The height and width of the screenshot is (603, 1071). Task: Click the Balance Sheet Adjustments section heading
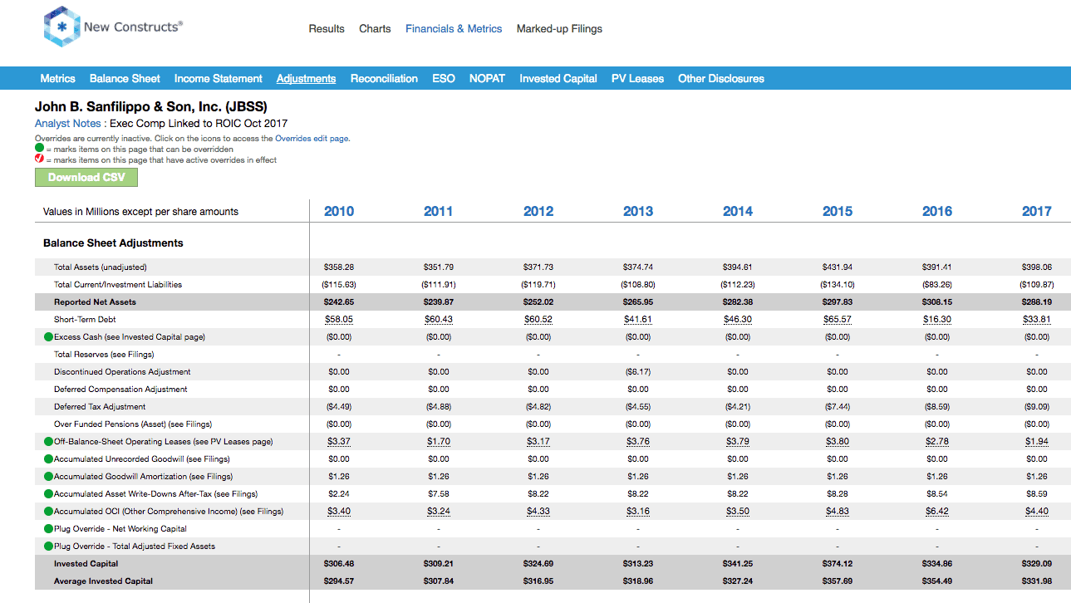point(113,243)
